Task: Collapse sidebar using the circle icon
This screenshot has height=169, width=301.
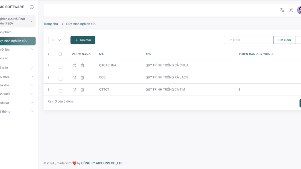Action: 32,7
